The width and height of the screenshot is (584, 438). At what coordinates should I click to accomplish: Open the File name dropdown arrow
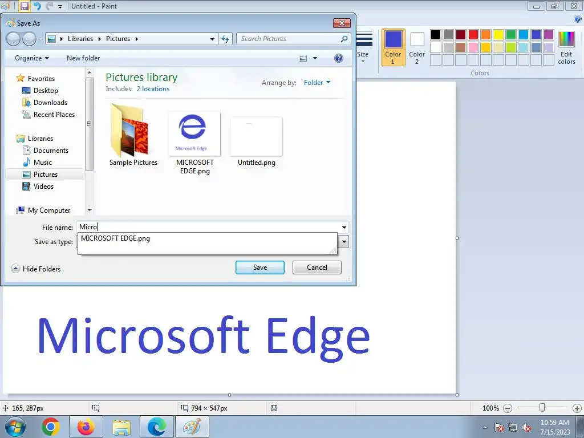tap(344, 227)
